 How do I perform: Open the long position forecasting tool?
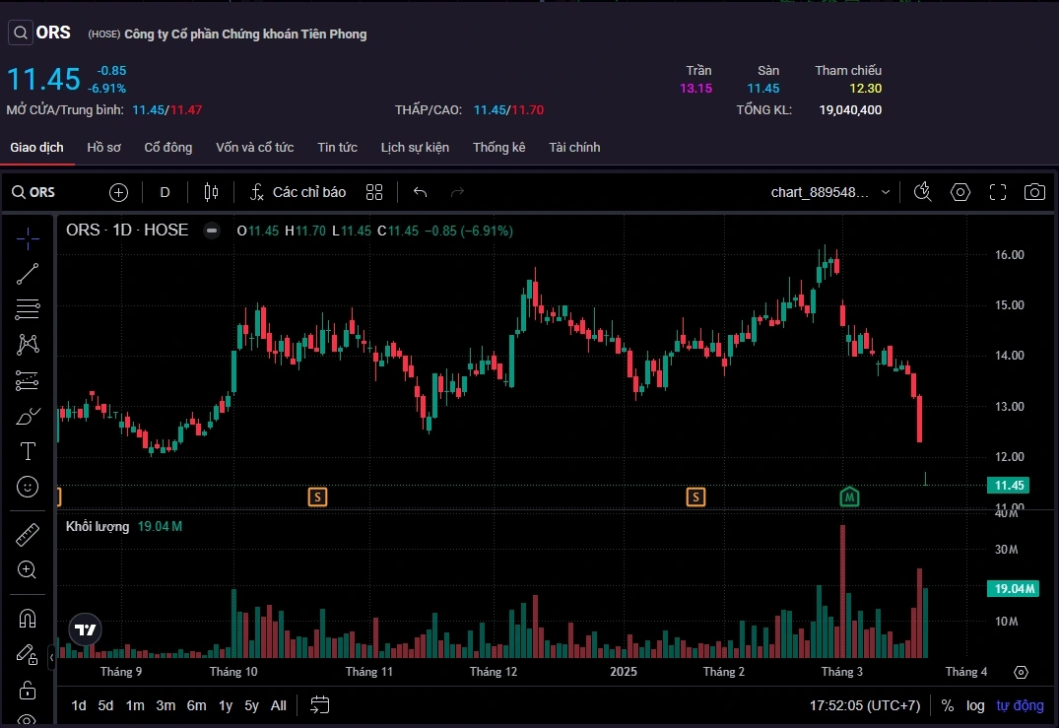(x=28, y=380)
